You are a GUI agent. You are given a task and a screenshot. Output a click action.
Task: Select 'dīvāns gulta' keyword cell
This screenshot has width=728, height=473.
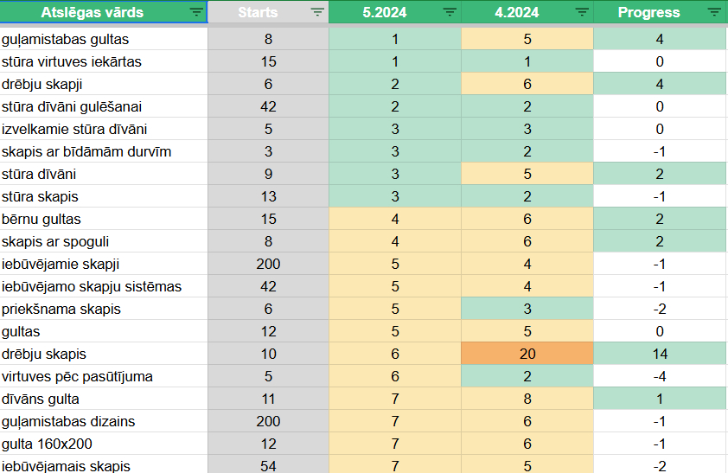point(41,399)
